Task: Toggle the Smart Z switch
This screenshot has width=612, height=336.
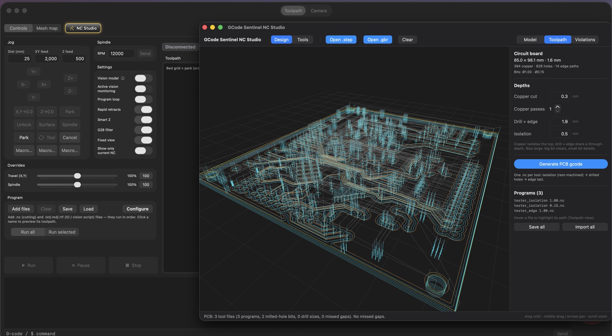Action: click(x=143, y=120)
